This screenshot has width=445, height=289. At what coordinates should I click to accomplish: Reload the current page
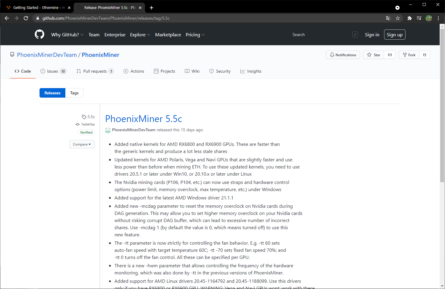(x=26, y=18)
